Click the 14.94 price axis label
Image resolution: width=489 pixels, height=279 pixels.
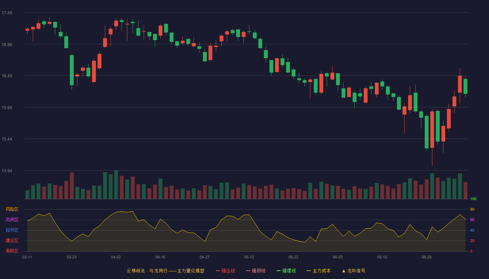(x=7, y=171)
